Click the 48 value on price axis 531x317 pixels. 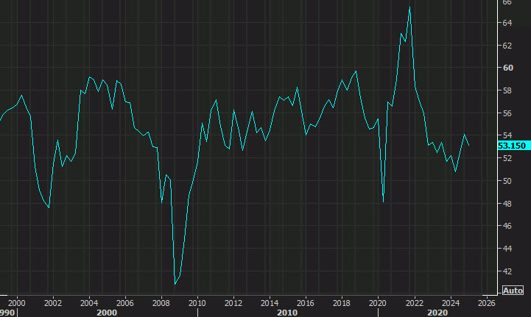507,204
